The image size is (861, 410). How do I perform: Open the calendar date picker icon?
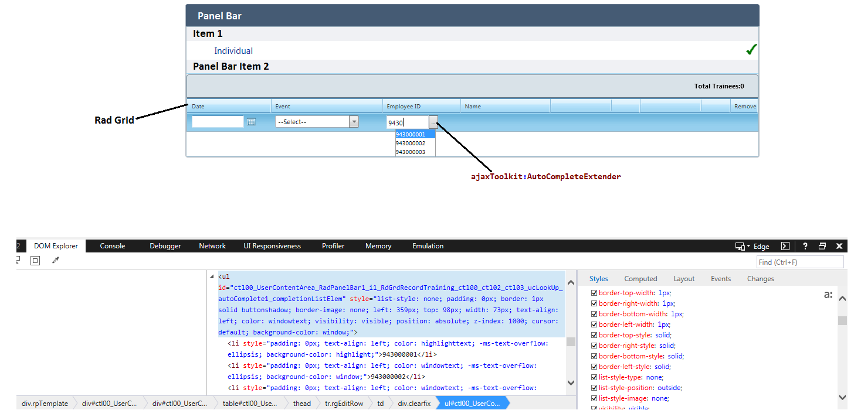251,122
